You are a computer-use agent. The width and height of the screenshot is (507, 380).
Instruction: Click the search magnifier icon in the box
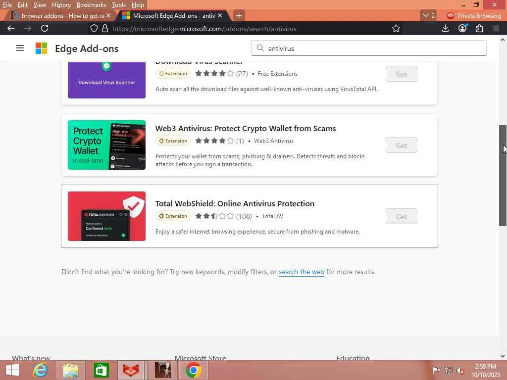pyautogui.click(x=260, y=48)
